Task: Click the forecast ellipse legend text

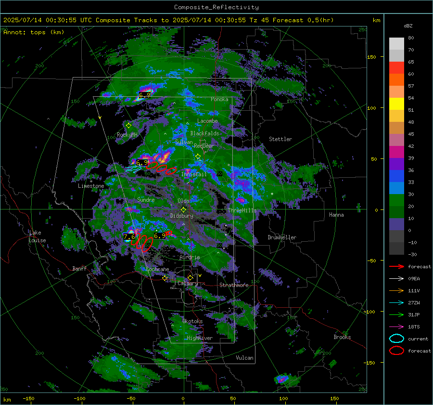Action: pyautogui.click(x=420, y=351)
